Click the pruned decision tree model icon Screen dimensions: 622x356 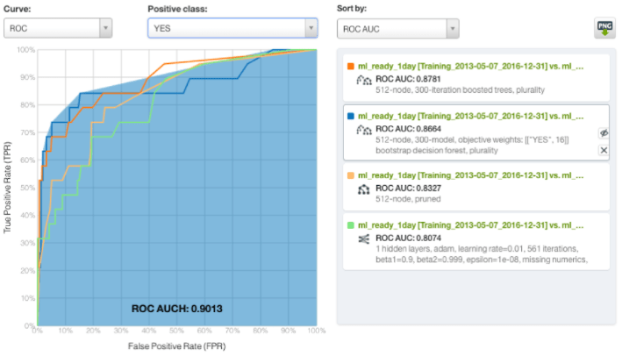(x=364, y=189)
